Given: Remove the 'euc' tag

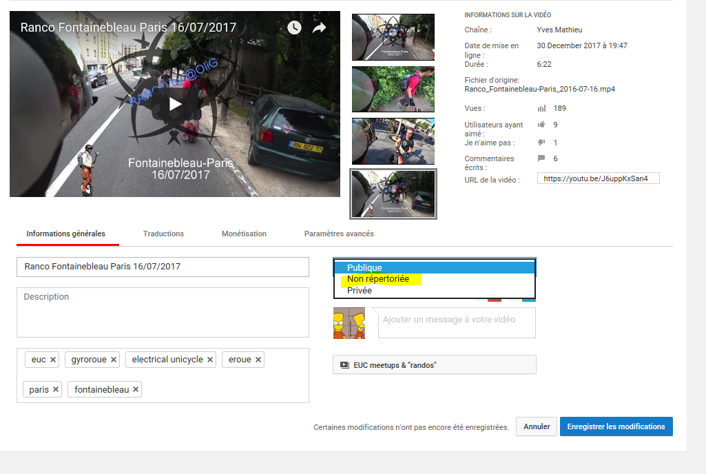Looking at the screenshot, I should 52,360.
